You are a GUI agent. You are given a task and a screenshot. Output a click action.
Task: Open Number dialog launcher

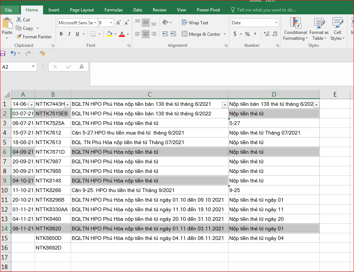pos(277,45)
